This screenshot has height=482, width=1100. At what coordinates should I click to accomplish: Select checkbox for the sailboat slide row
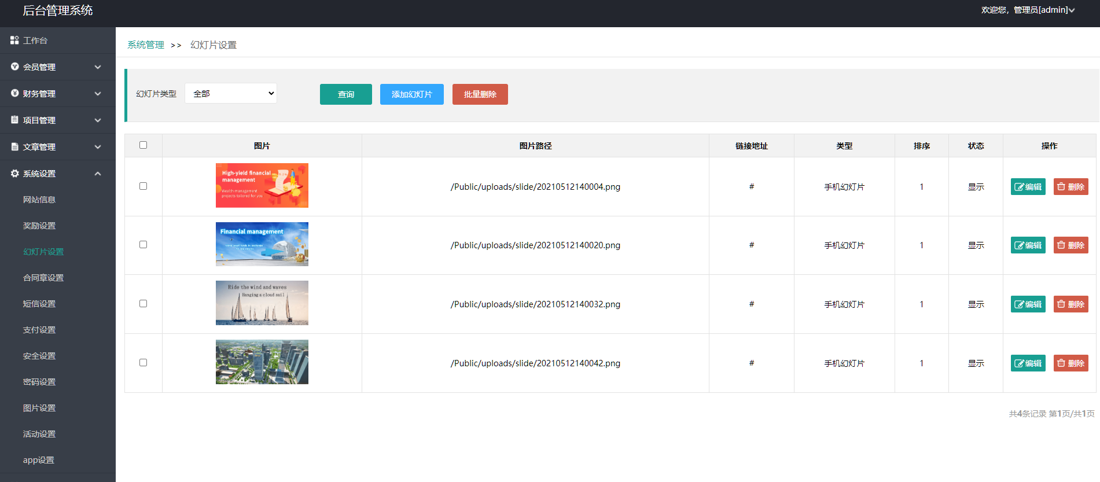pos(143,304)
